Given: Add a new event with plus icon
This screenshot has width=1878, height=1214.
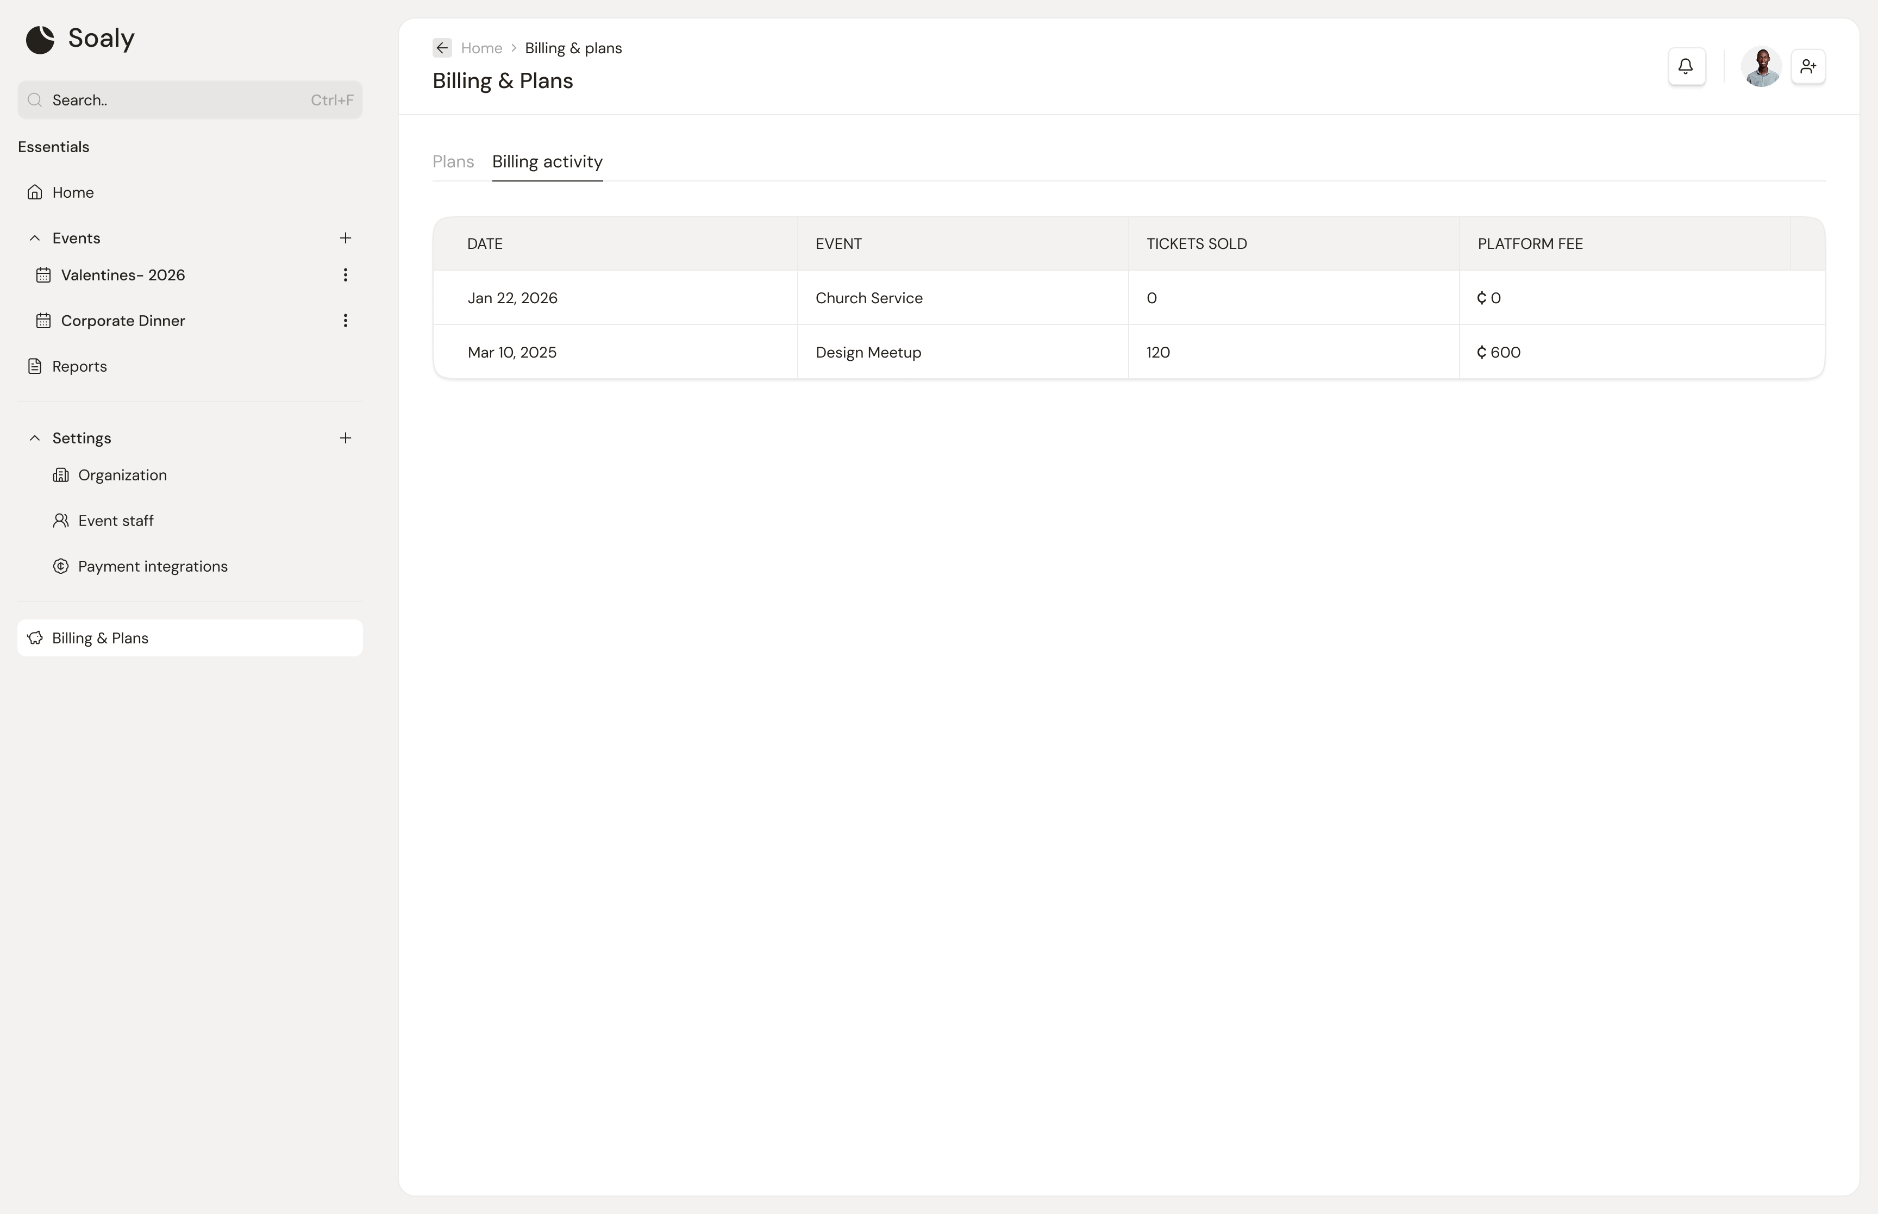Looking at the screenshot, I should 345,238.
